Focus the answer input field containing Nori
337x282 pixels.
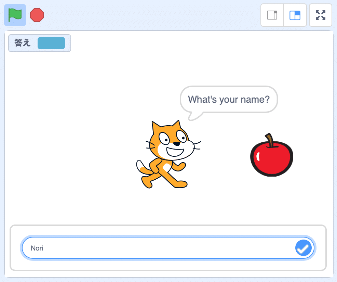click(168, 248)
